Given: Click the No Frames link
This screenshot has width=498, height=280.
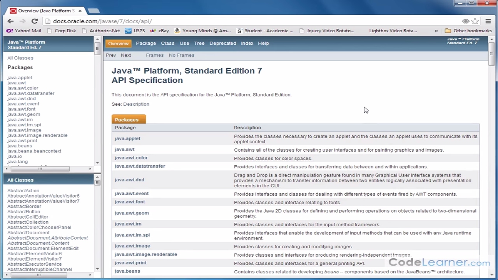Looking at the screenshot, I should 181,55.
